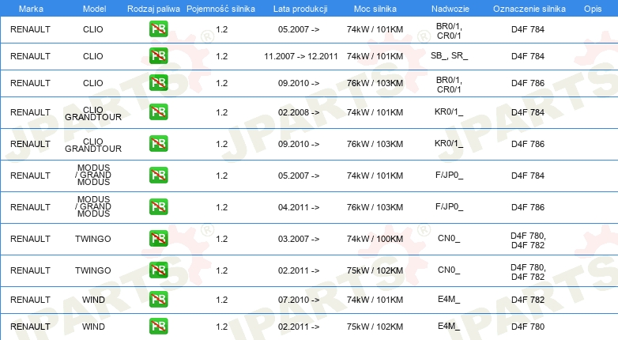Select the Rodzaj paliwa column header
Image resolution: width=618 pixels, height=340 pixels.
click(153, 9)
